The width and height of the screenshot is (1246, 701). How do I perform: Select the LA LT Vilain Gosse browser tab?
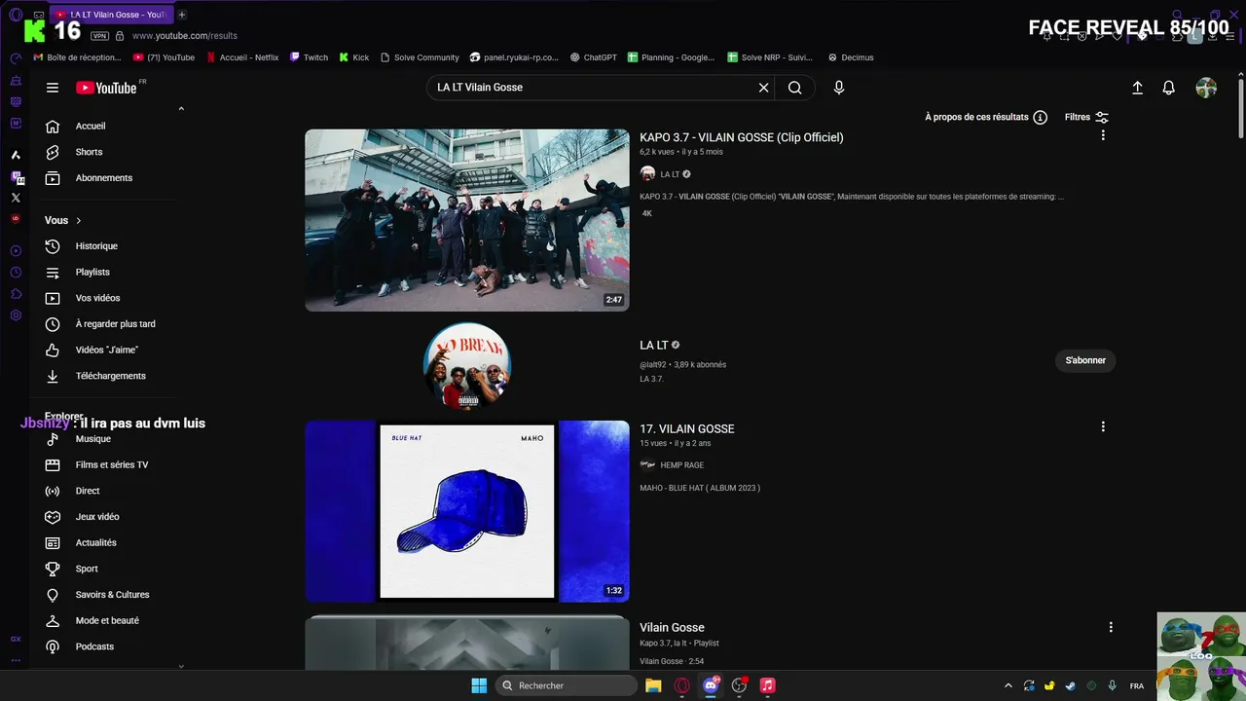click(112, 15)
